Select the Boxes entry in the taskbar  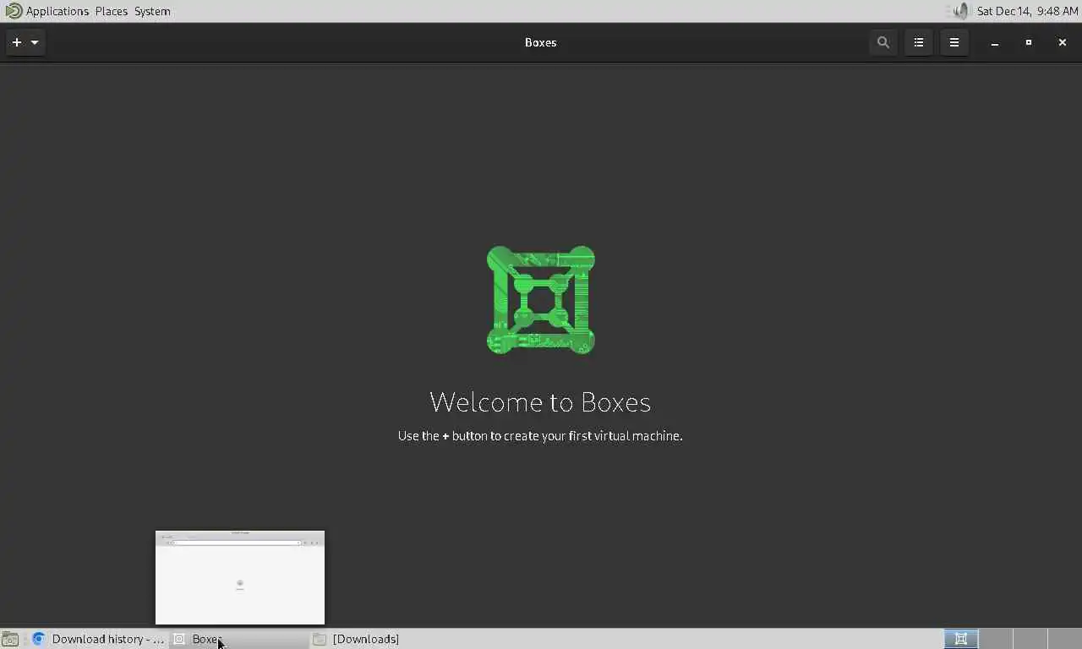point(238,639)
